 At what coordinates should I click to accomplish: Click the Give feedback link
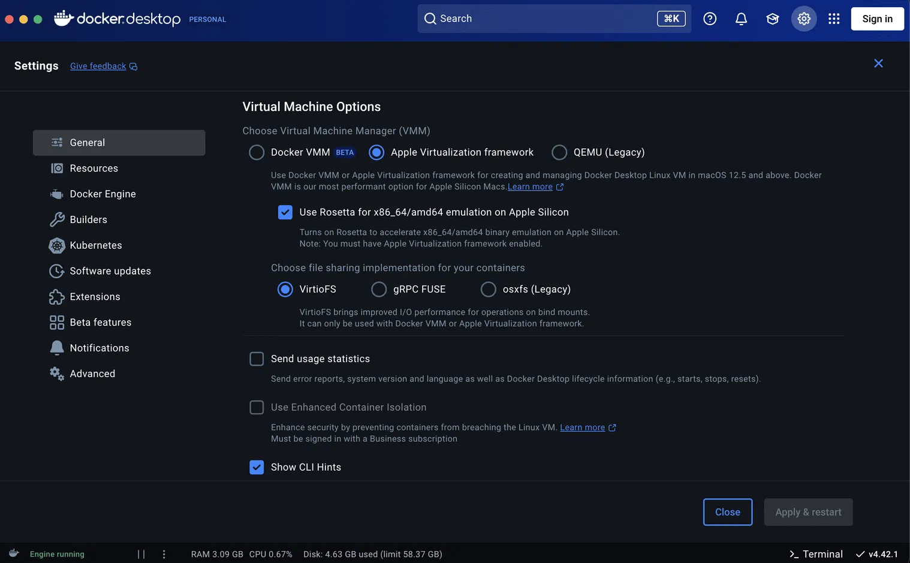[98, 66]
